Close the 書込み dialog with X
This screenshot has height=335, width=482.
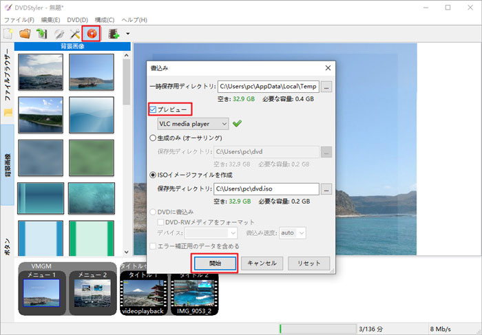click(328, 68)
